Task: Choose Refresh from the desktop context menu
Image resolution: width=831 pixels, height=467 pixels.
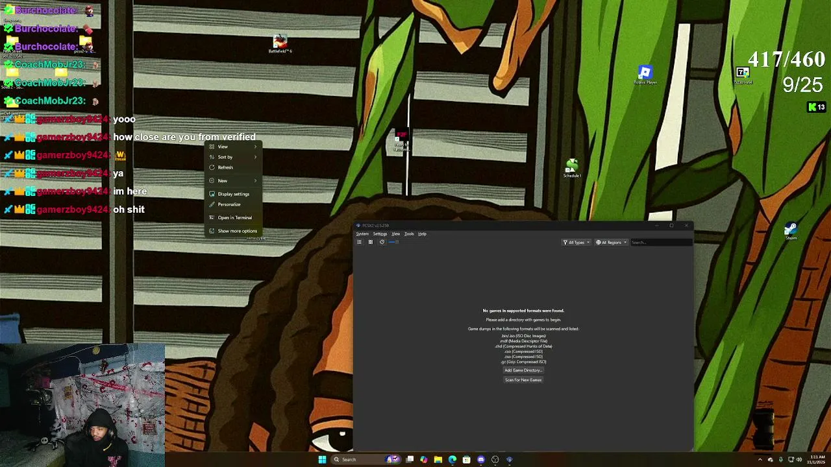Action: pos(233,167)
